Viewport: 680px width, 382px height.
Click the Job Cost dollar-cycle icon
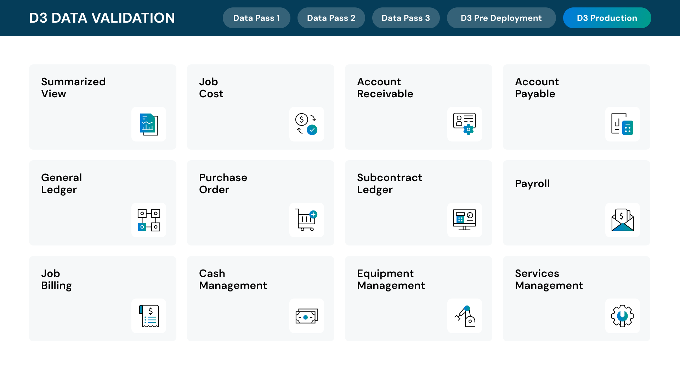(x=307, y=124)
